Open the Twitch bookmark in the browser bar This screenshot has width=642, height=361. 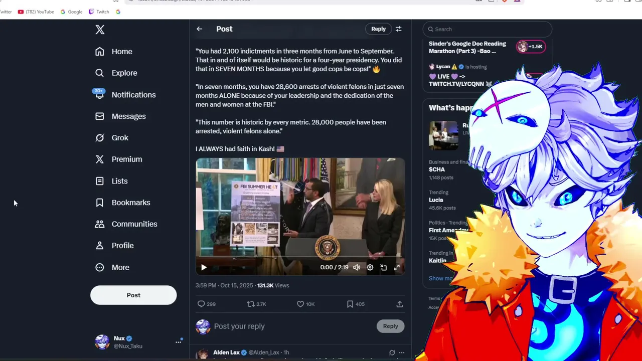pos(99,12)
